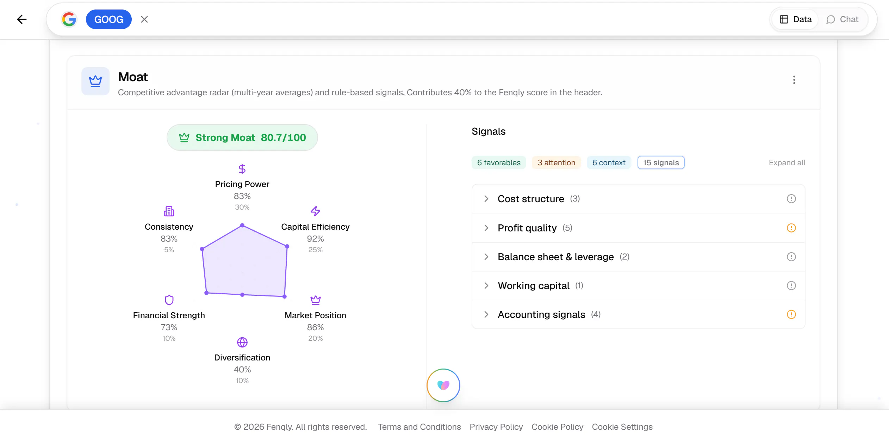The image size is (889, 441).
Task: Expand the Accounting signals section
Action: point(638,314)
